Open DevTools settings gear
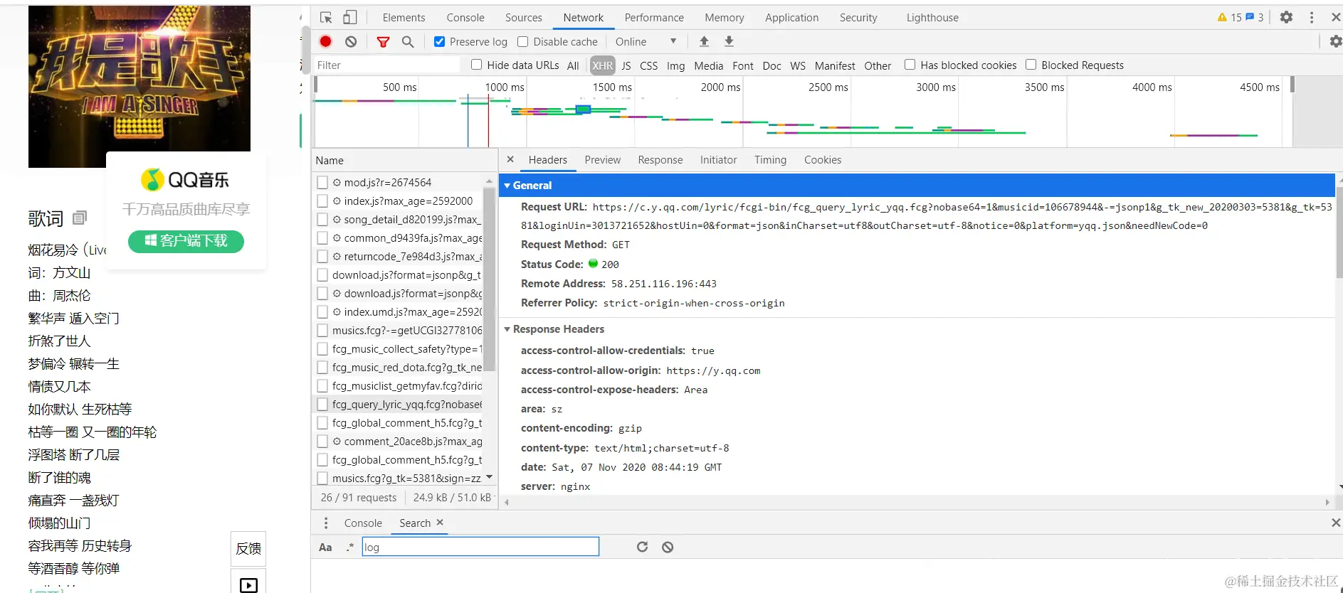The width and height of the screenshot is (1343, 593). (x=1286, y=17)
